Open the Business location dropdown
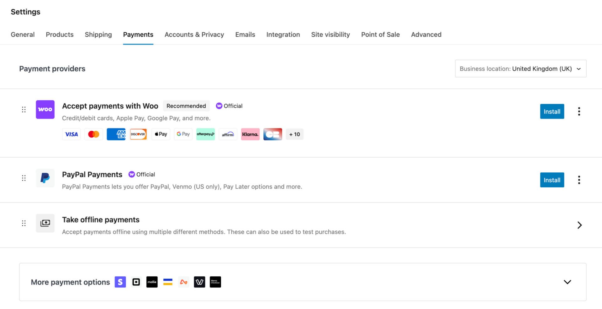 (x=520, y=68)
